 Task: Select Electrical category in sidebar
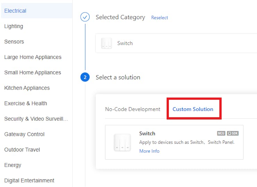[15, 11]
